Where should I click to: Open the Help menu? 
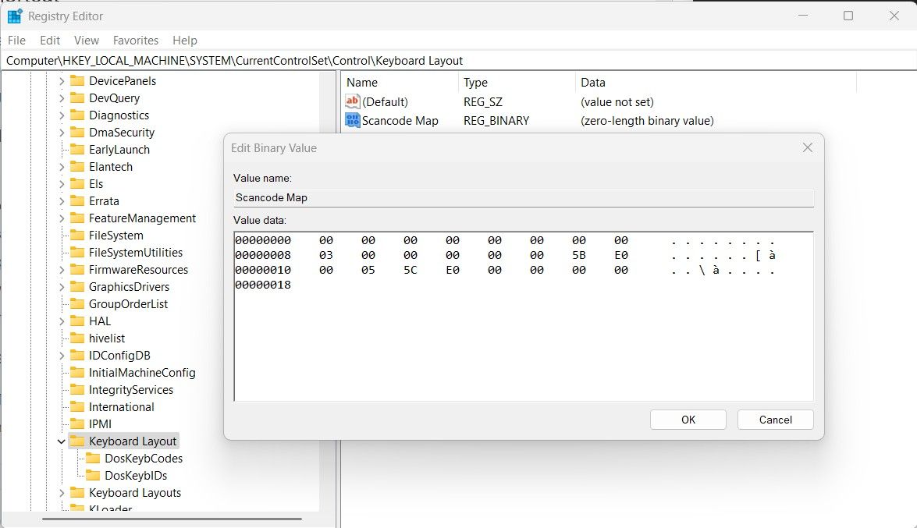pos(185,41)
